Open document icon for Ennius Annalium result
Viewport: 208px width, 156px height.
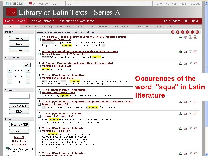click(190, 52)
